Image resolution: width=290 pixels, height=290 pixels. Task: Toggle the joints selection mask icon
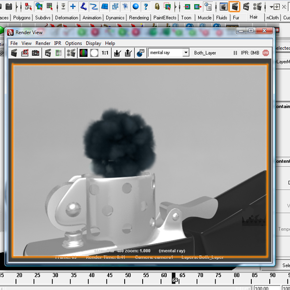tap(84, 7)
